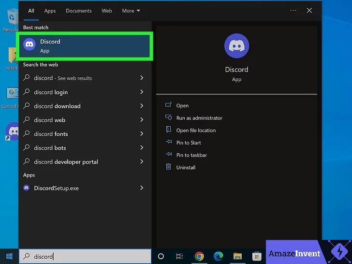Click the Pin to Start pin icon

pyautogui.click(x=169, y=142)
